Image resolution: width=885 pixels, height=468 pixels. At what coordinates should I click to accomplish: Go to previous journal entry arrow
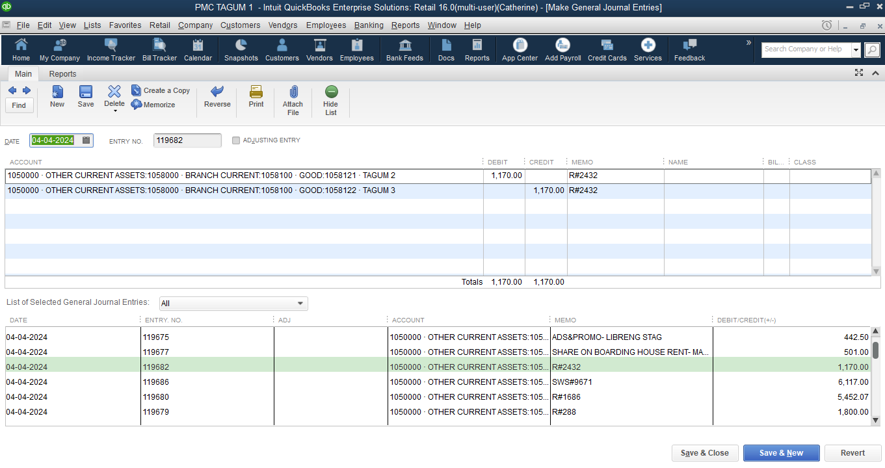(12, 90)
